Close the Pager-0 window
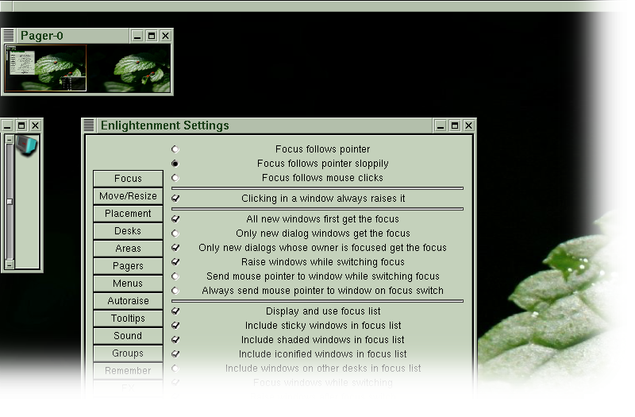 pos(166,36)
